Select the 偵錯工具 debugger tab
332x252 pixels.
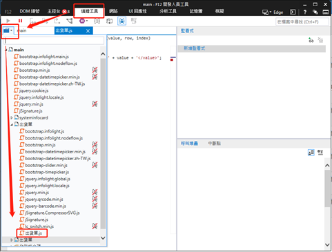[x=89, y=11]
